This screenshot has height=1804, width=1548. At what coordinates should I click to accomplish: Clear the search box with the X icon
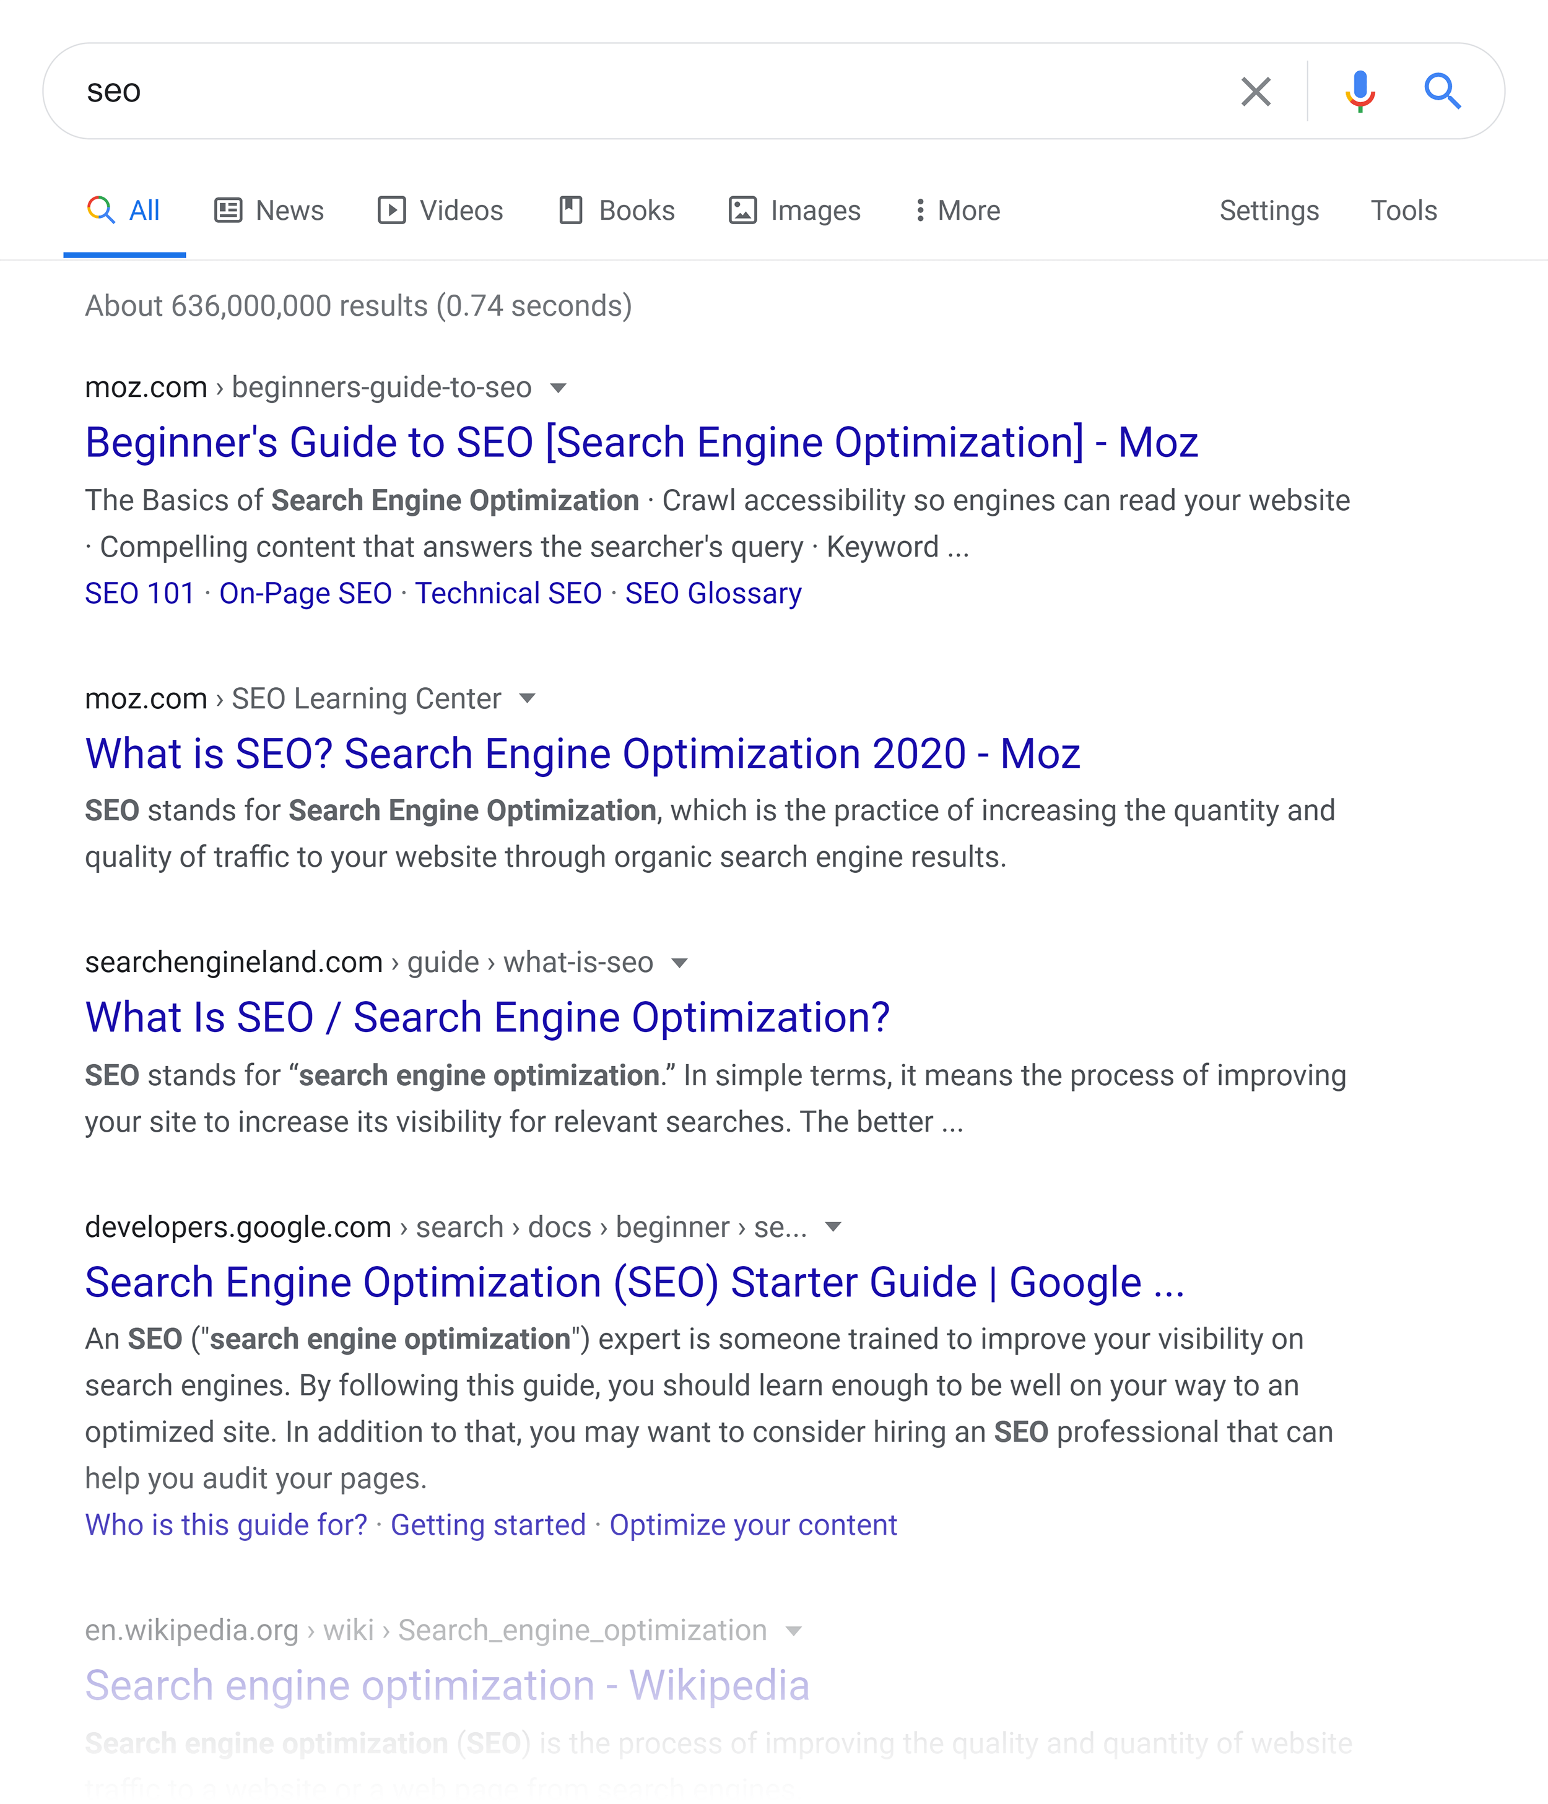click(1256, 90)
